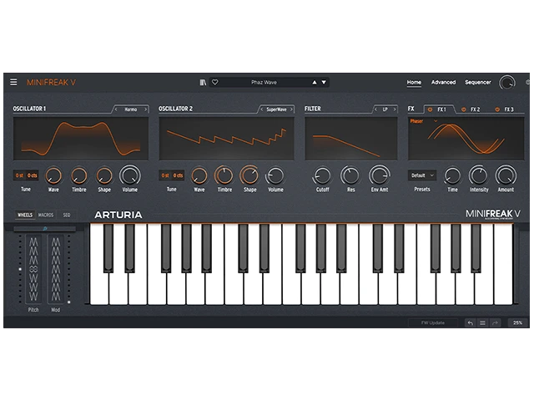
Task: Select next Oscillator 1 type arrow
Action: tap(145, 109)
